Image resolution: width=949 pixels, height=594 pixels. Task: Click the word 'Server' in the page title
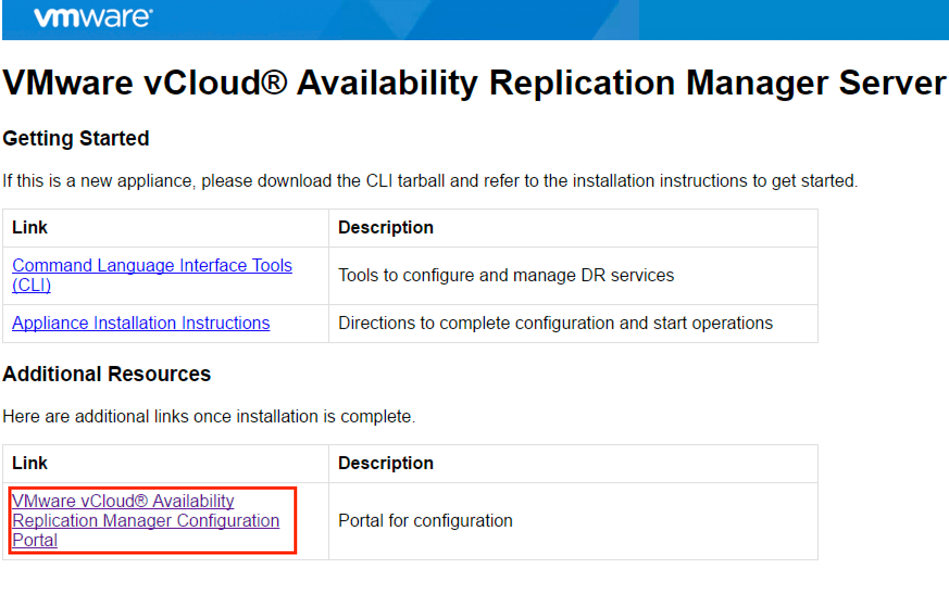892,83
